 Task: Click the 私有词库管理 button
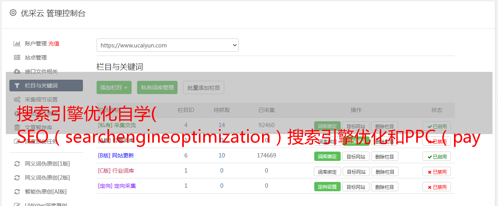pyautogui.click(x=157, y=87)
